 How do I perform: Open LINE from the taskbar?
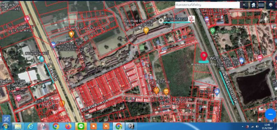click(x=81, y=126)
